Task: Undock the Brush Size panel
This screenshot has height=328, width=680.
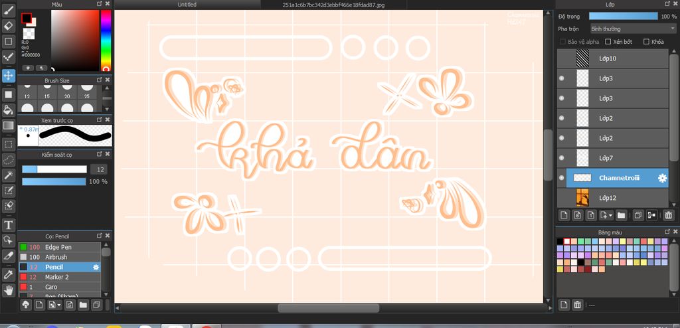Action: 100,80
